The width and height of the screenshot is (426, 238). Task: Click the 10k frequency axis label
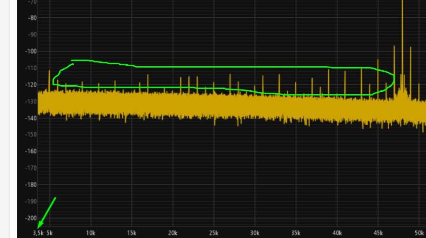pos(91,233)
